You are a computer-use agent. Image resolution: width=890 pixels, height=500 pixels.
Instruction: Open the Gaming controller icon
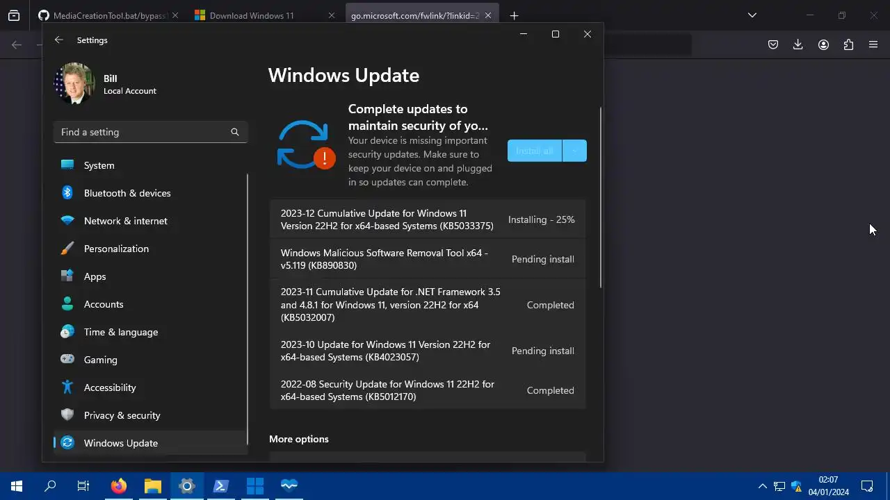[x=67, y=360]
